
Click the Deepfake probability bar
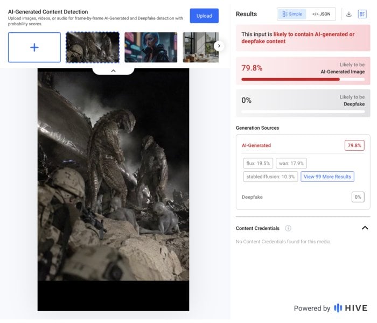click(x=303, y=112)
